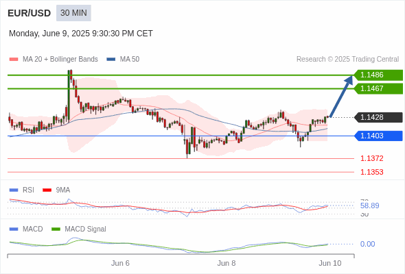Select the date and time stamp text
The height and width of the screenshot is (274, 405).
coord(81,34)
